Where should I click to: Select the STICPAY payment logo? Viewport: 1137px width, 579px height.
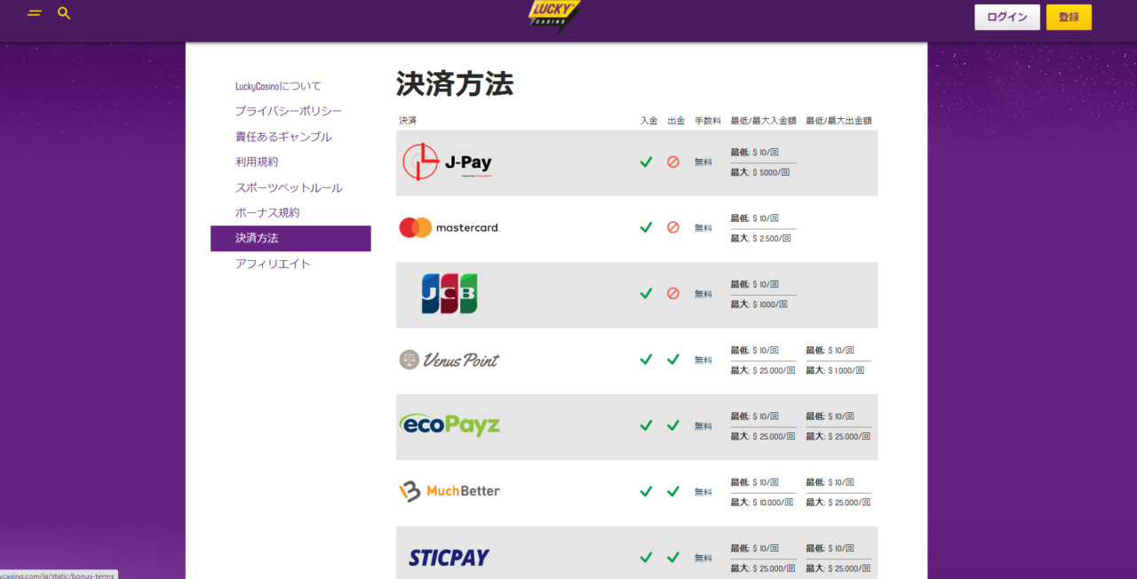449,558
